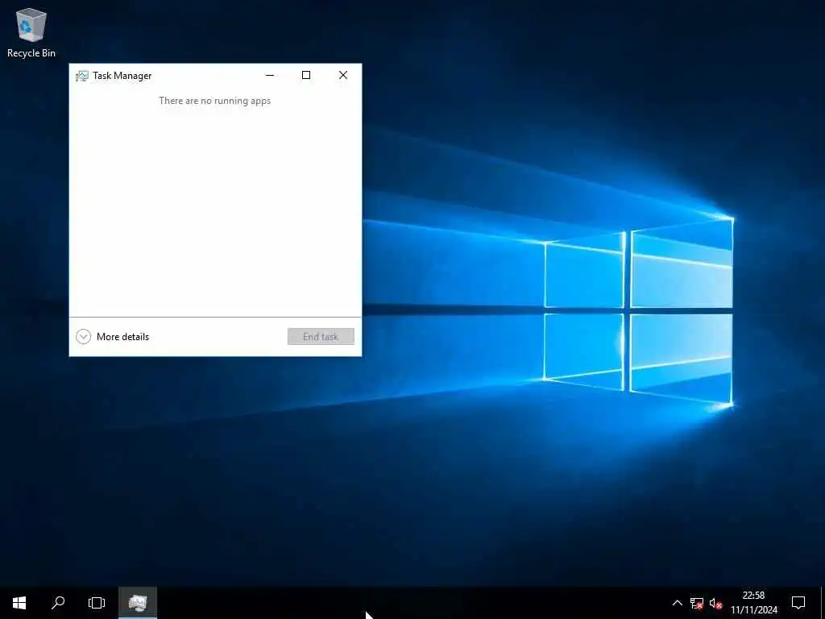
Task: Open the network status tray icon
Action: click(x=696, y=603)
